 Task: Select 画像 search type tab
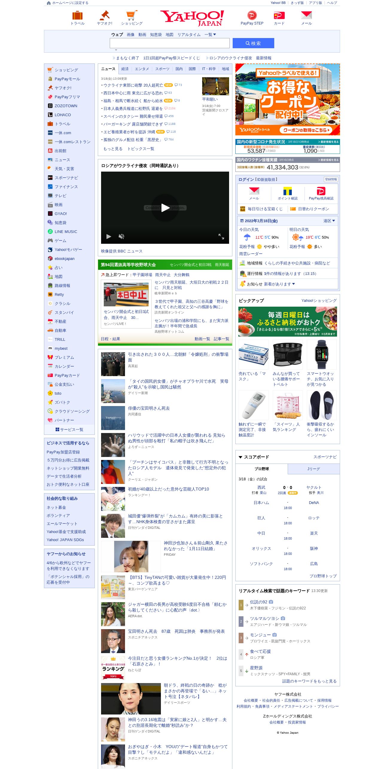click(131, 35)
